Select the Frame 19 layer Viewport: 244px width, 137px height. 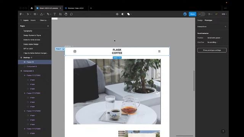pyautogui.click(x=35, y=62)
